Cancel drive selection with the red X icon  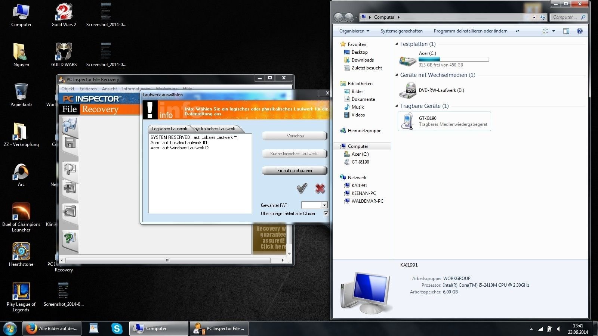pyautogui.click(x=320, y=189)
